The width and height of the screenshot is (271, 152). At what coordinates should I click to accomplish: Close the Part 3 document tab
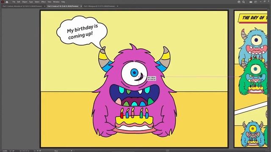[x=118, y=6]
